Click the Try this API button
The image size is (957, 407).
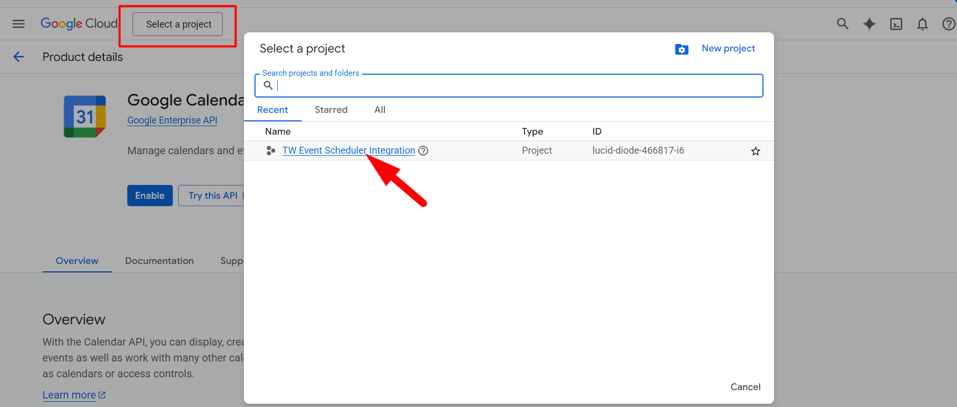tap(213, 196)
